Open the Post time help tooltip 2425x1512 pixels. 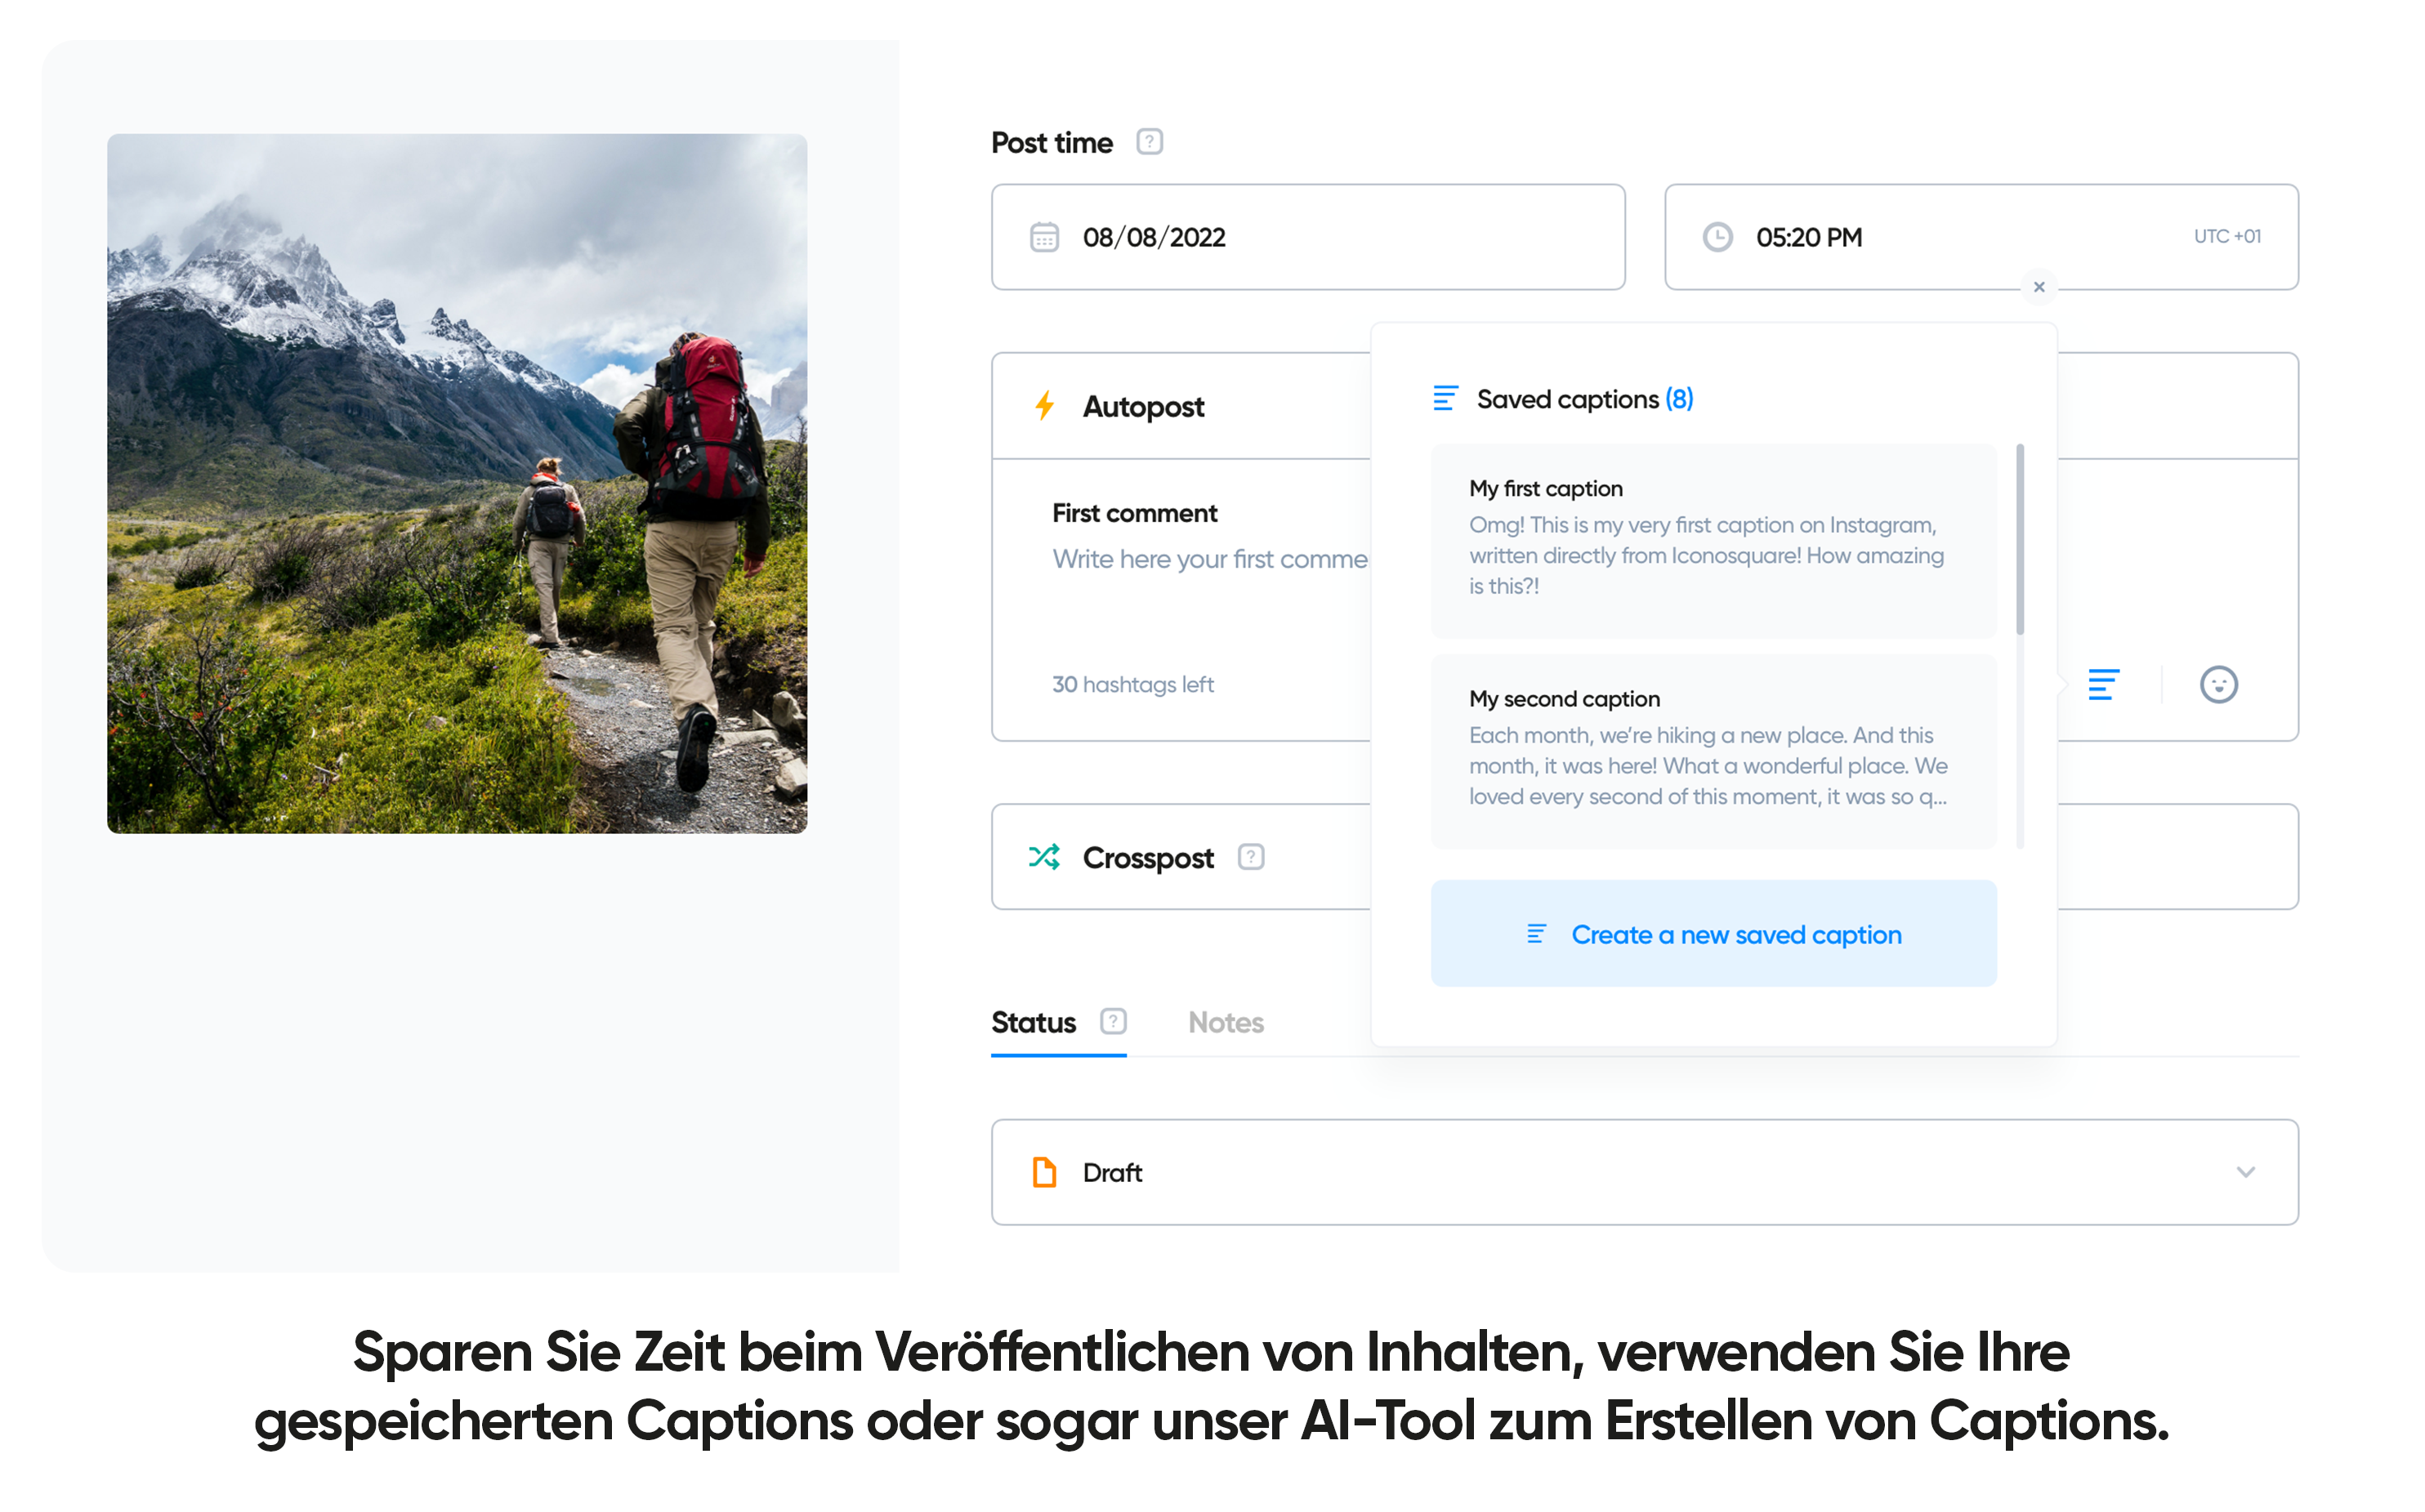coord(1149,142)
